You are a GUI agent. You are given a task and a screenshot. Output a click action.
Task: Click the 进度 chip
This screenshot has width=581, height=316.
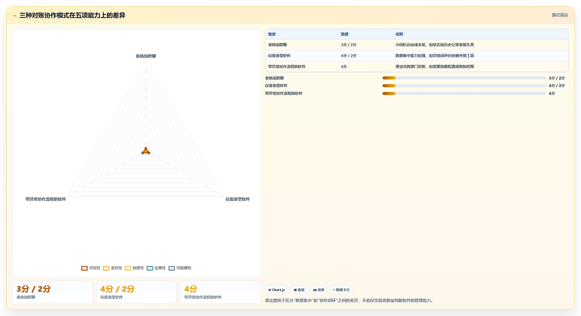coord(319,290)
